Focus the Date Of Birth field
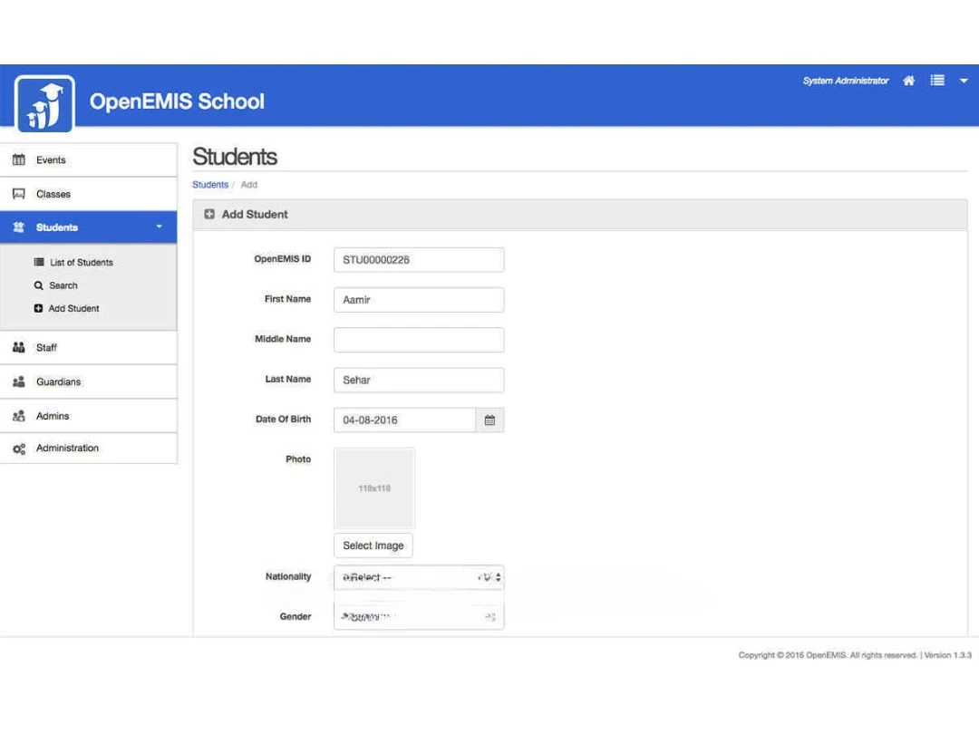The image size is (979, 734). [404, 420]
